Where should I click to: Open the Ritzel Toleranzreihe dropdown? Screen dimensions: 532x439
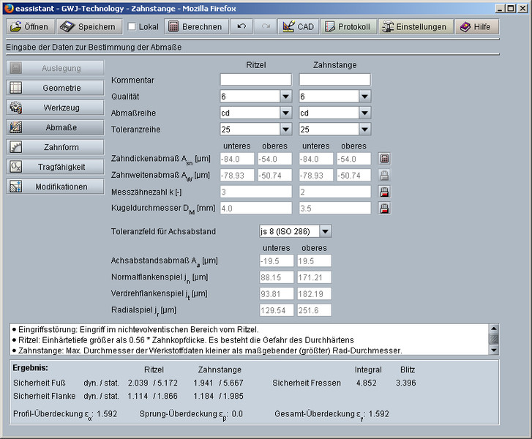[x=285, y=130]
